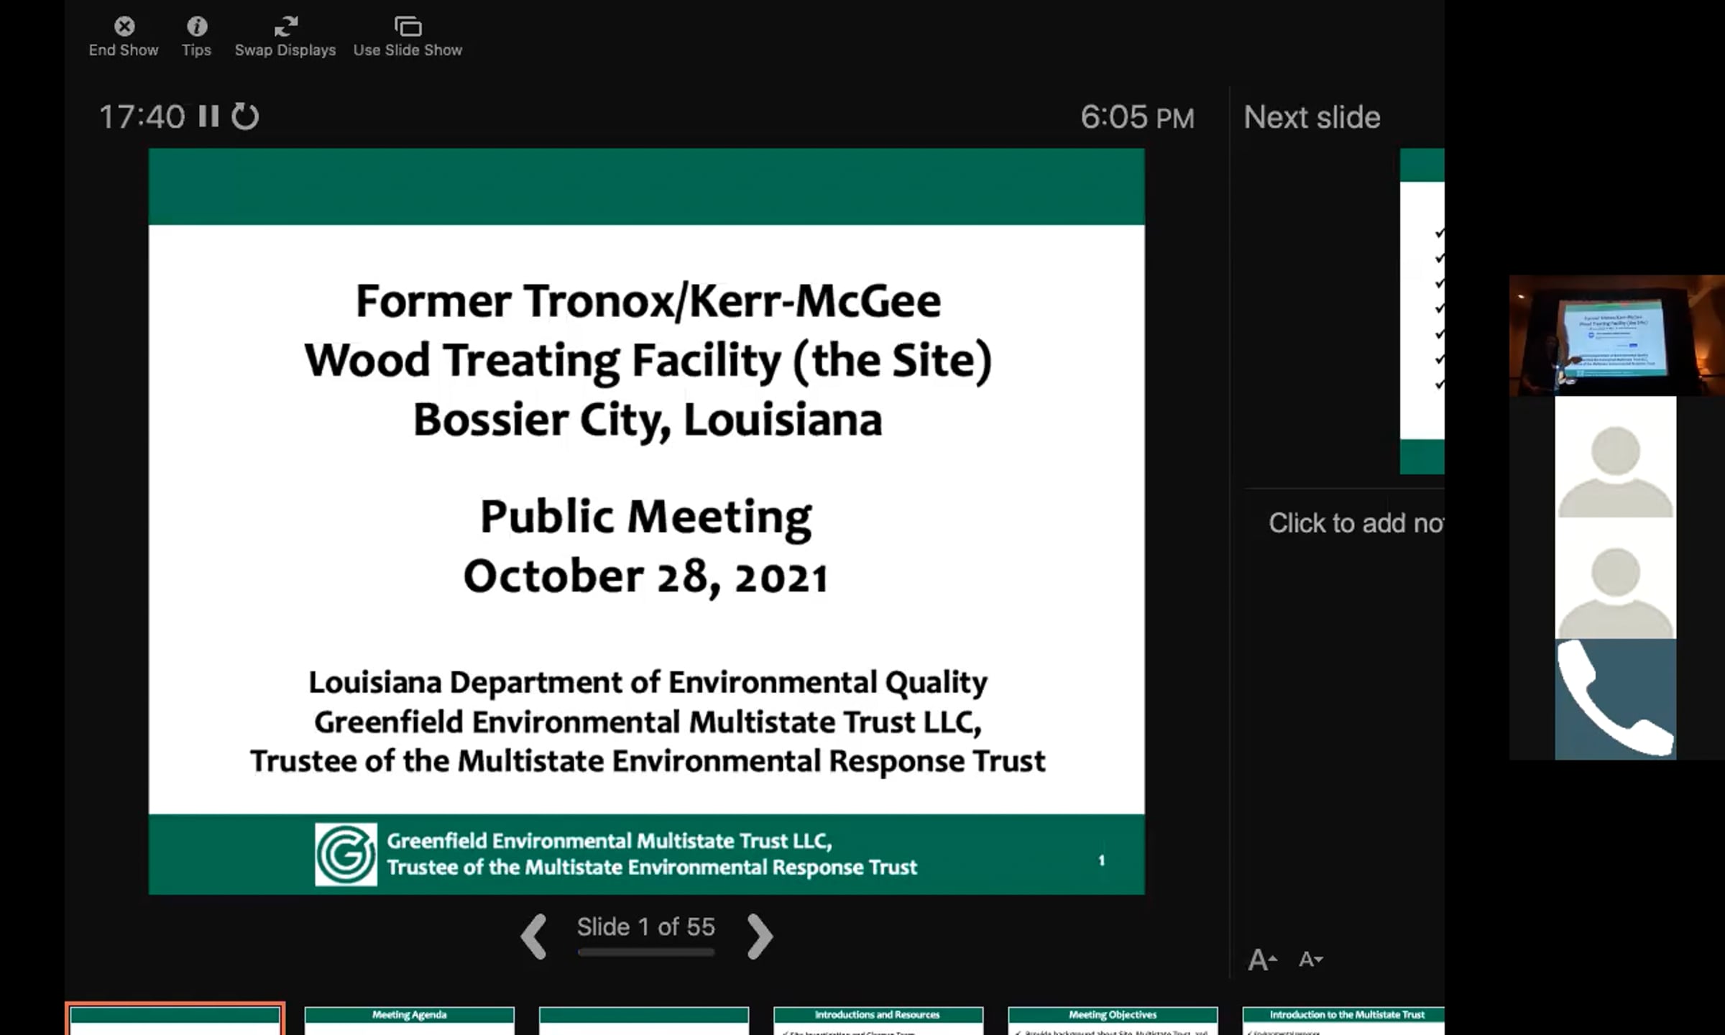The image size is (1725, 1035).
Task: Click the clock showing 6:05 PM
Action: point(1137,116)
